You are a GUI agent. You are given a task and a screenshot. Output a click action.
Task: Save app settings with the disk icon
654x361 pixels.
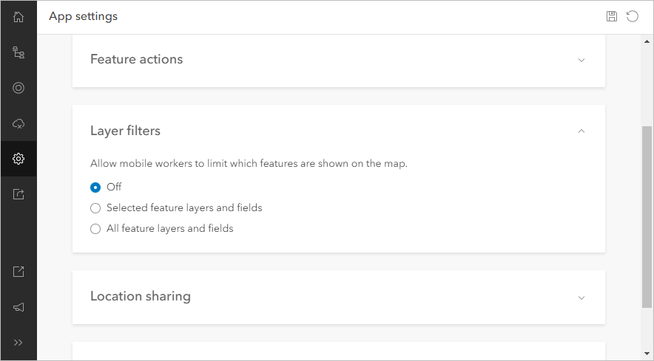pos(612,16)
